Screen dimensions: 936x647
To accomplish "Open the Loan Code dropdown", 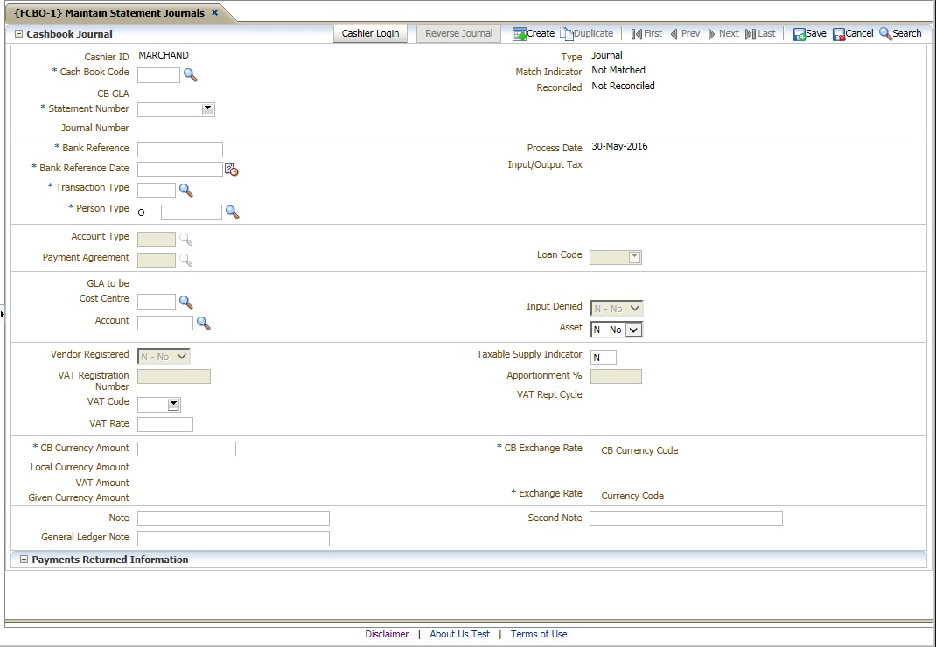I will click(x=634, y=257).
